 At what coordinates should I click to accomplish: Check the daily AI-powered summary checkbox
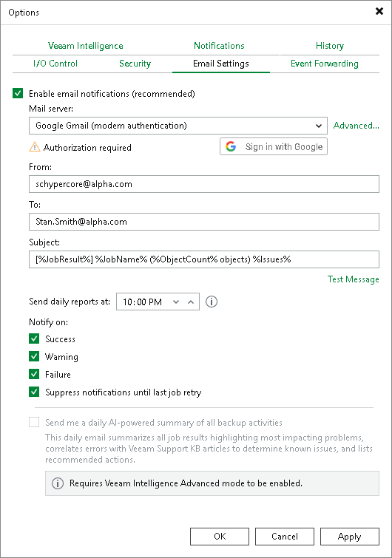click(34, 423)
